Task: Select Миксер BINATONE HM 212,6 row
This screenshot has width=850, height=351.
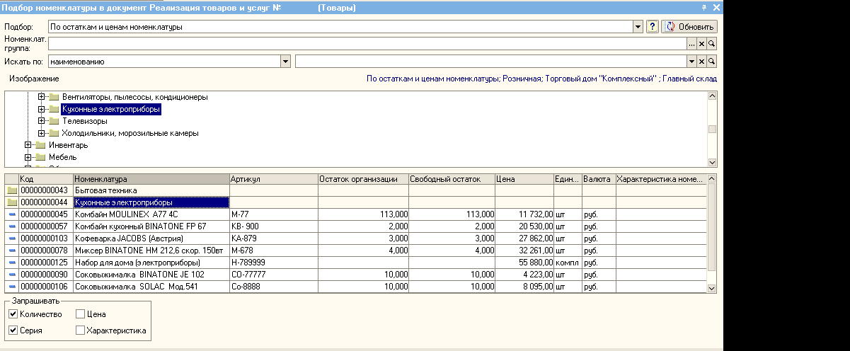Action: 151,251
